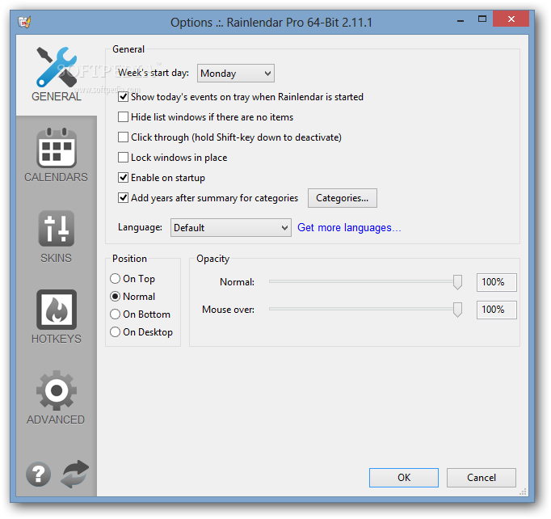Open the Categories... dialog button
551x519 pixels.
click(343, 198)
